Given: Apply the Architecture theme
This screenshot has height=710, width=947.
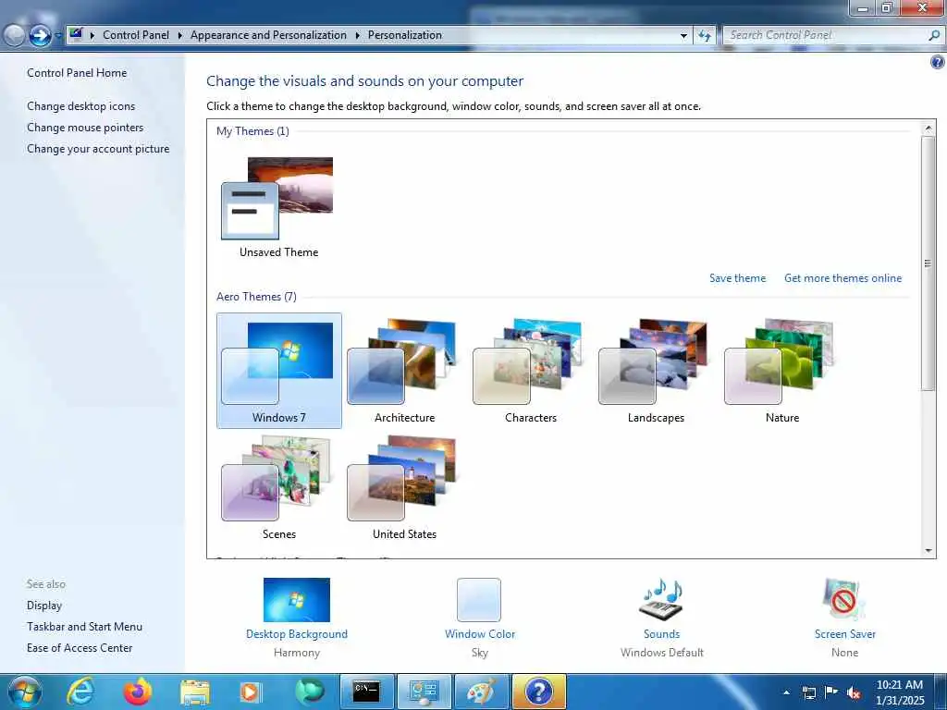Looking at the screenshot, I should pyautogui.click(x=404, y=371).
